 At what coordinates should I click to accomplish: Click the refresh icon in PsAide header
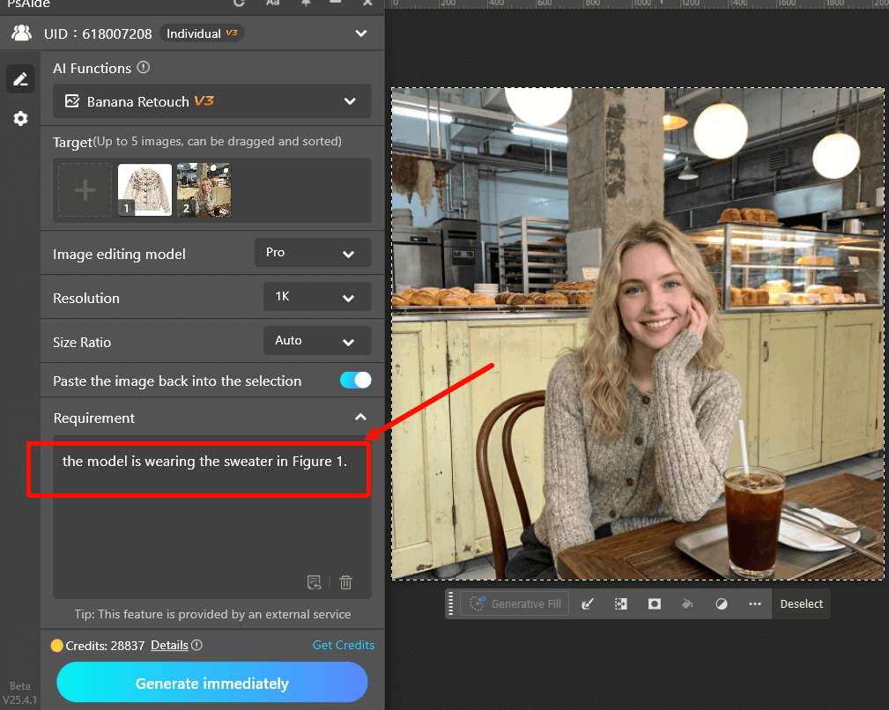239,3
